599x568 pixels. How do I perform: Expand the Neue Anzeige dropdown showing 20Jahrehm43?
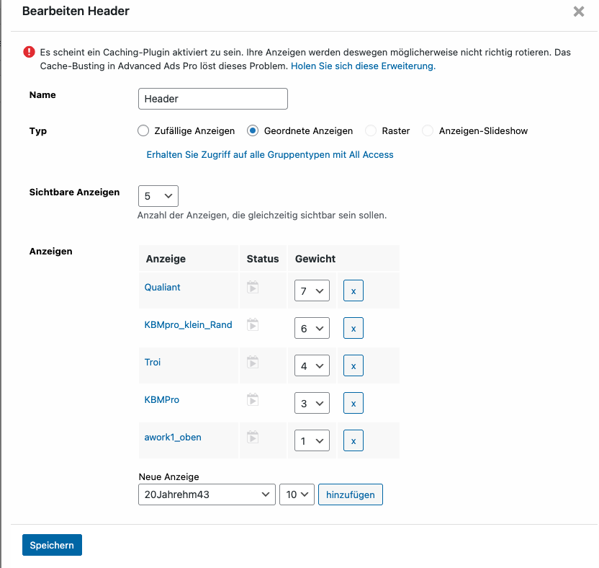(207, 494)
